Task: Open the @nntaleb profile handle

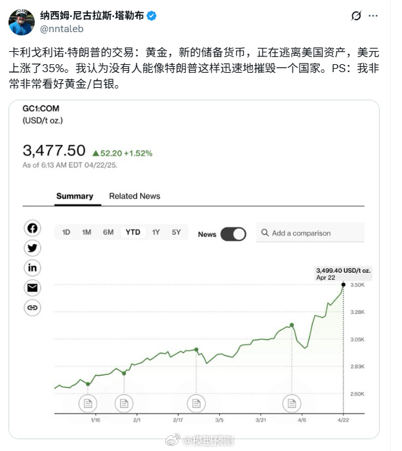Action: click(63, 28)
